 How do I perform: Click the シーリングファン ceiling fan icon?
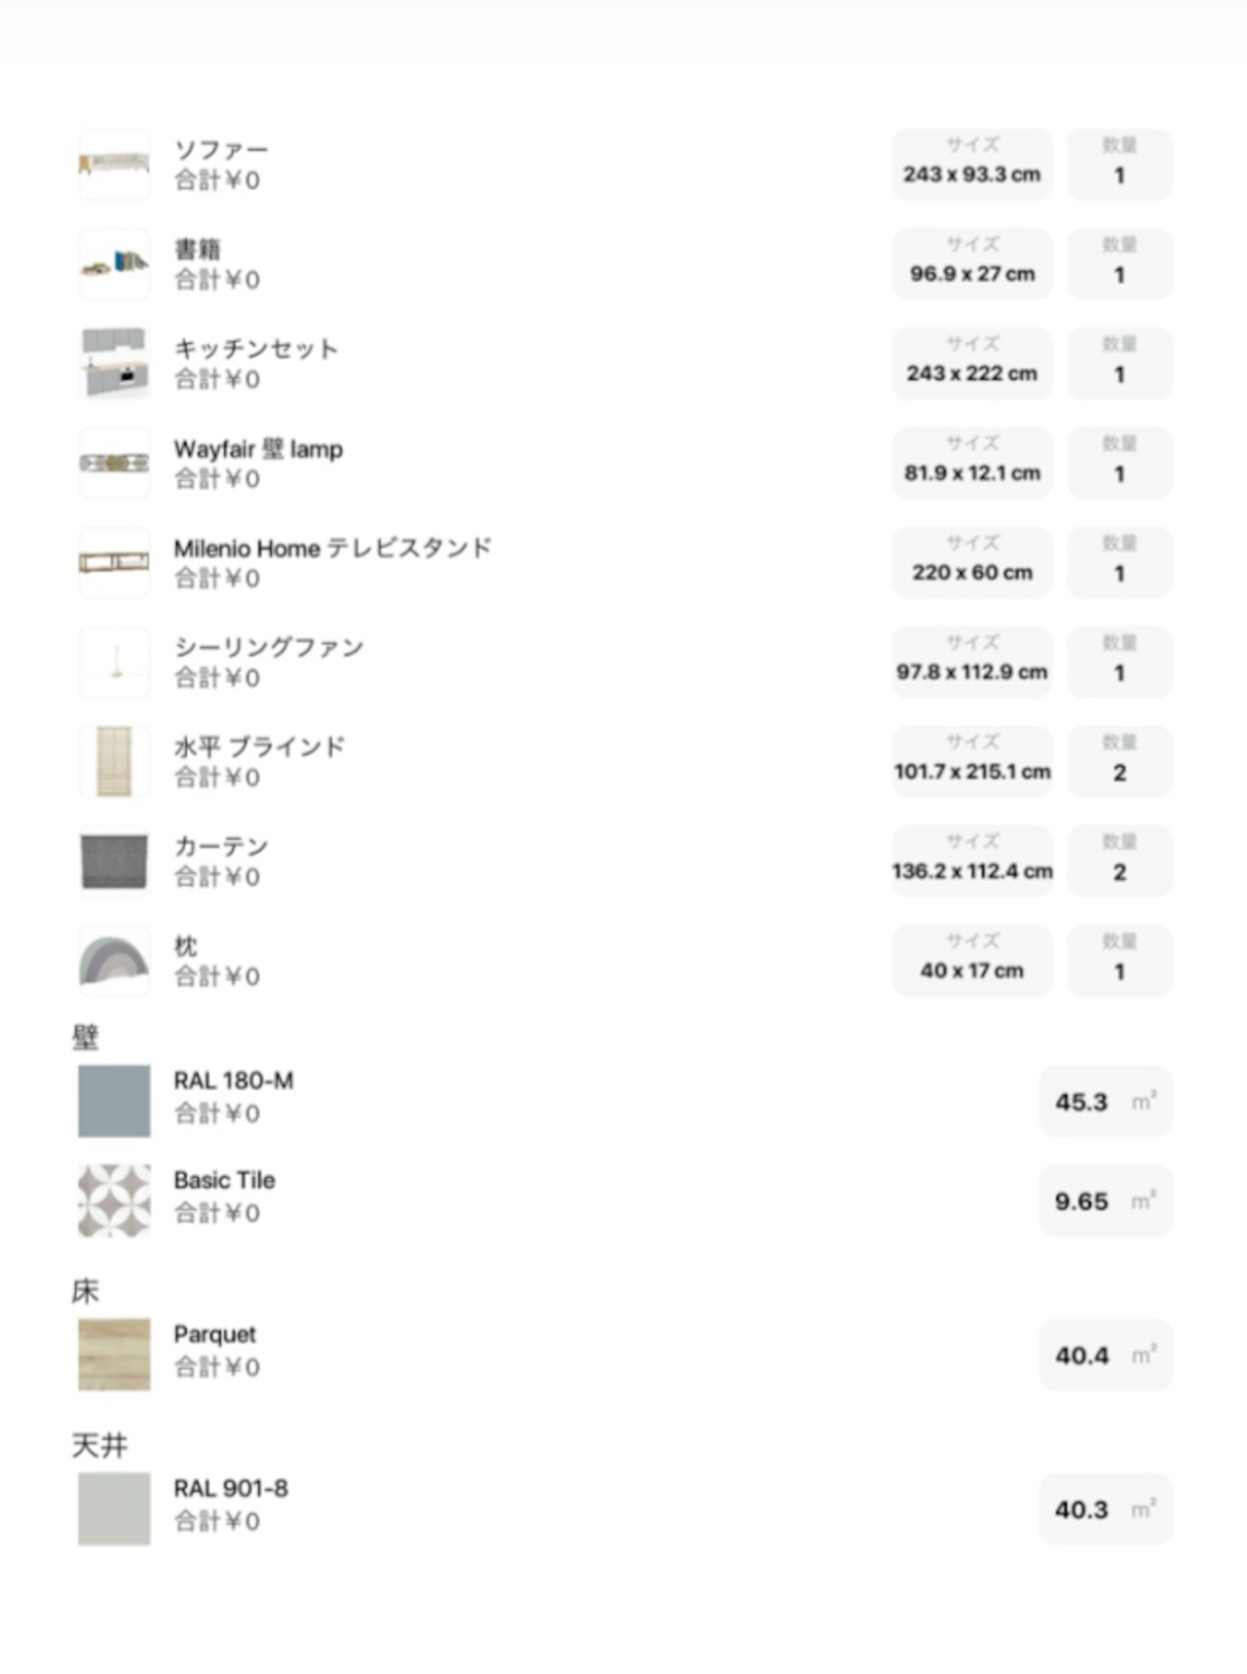pyautogui.click(x=114, y=662)
